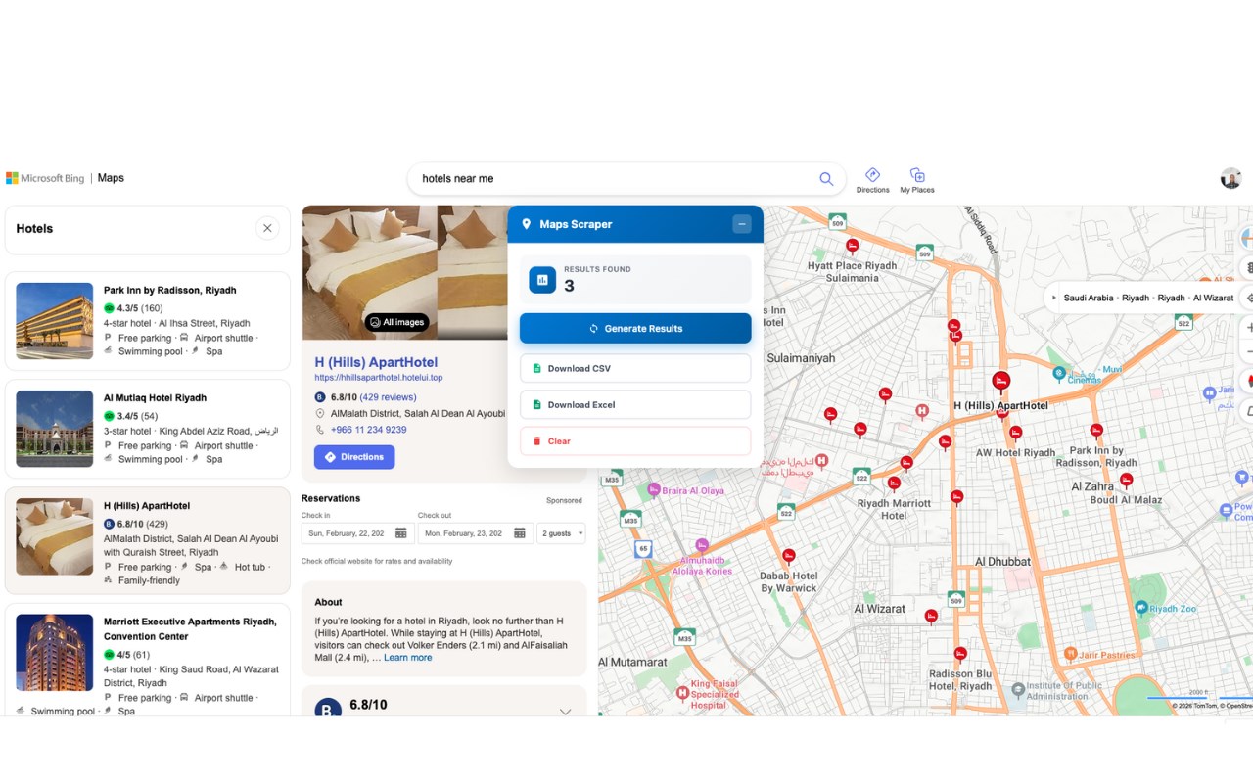1253x783 pixels.
Task: Select H (Hills) ApartHotel map pin
Action: [x=1000, y=381]
